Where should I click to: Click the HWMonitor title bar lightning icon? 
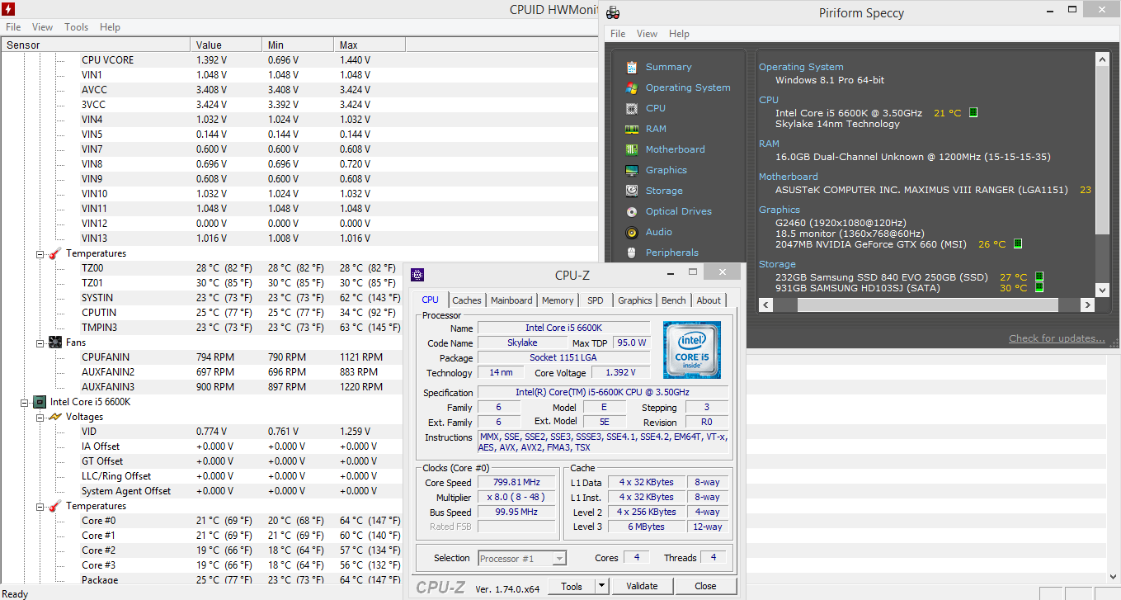[8, 9]
